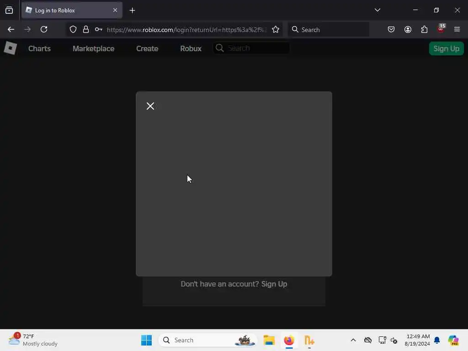
Task: Select the Log in to Roblox browser tab
Action: (72, 10)
